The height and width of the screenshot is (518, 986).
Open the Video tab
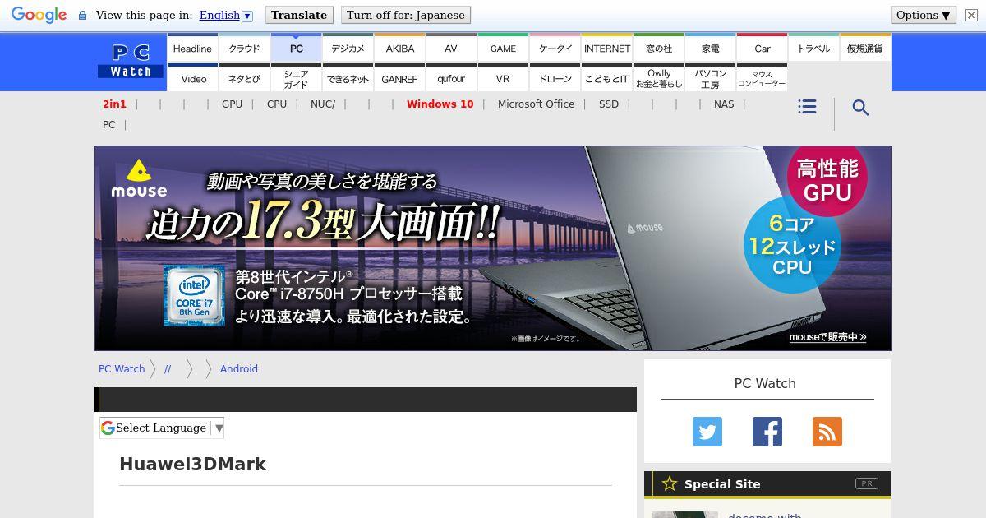(x=192, y=78)
